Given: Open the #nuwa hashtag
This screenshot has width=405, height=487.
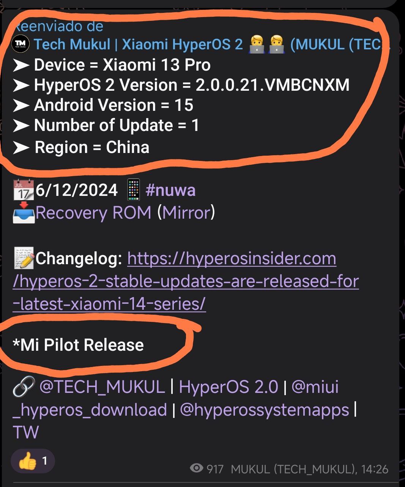Looking at the screenshot, I should click(x=170, y=190).
